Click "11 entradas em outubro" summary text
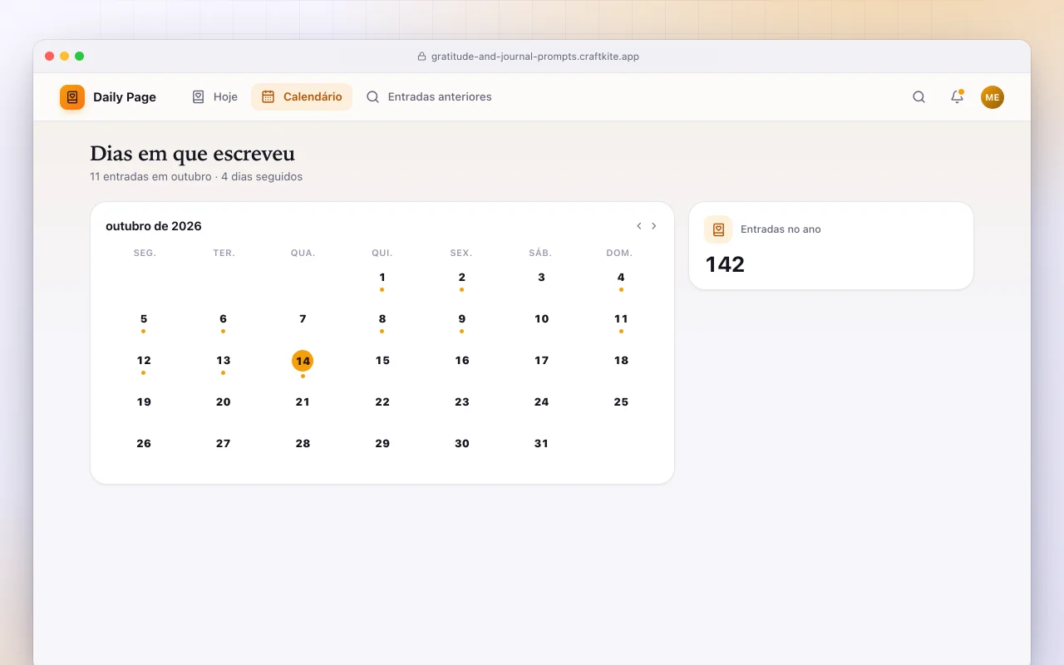 (x=150, y=177)
